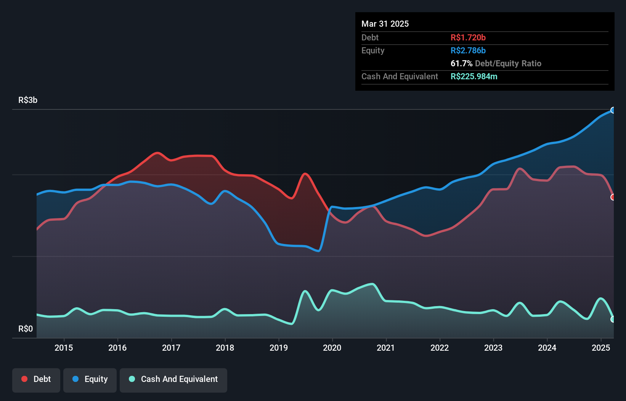Toggle the Debt series legend button

(36, 380)
